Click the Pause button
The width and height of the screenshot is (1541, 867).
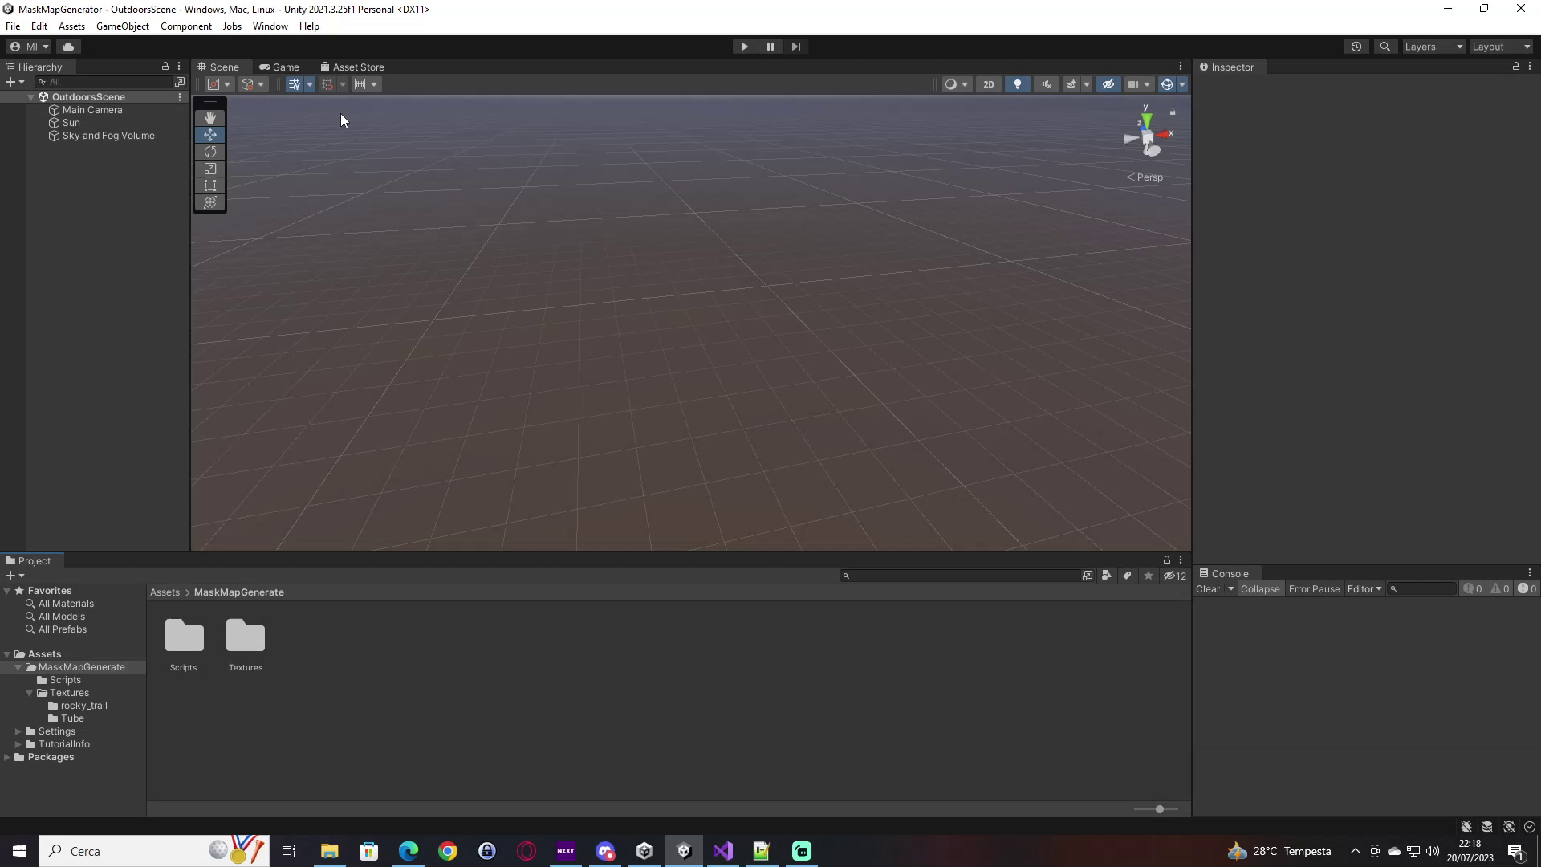click(770, 47)
